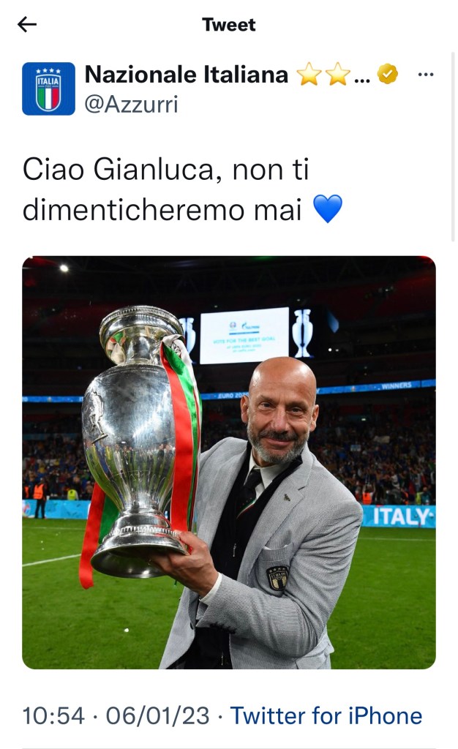Click the 06/01/23 tweet date
Viewport: 458px width, 749px height.
[x=157, y=716]
